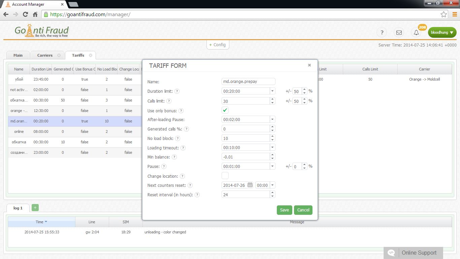Image resolution: width=460 pixels, height=259 pixels.
Task: Open the bloodhung user menu dropdown
Action: 442,33
